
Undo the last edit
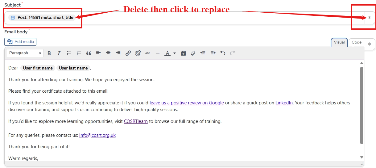[x=223, y=53]
